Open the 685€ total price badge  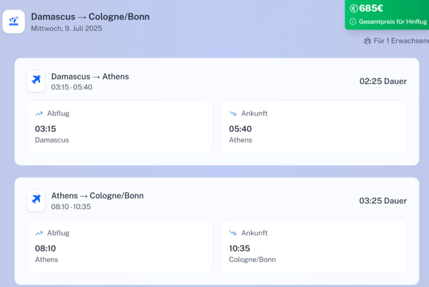[x=387, y=14]
